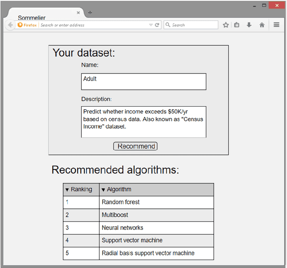Click into the dataset Name field
The width and height of the screenshot is (287, 268).
143,82
